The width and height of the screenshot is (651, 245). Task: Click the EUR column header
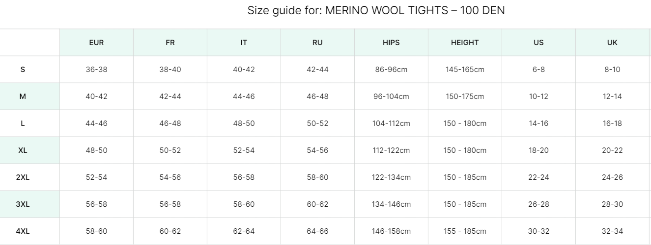pos(96,43)
